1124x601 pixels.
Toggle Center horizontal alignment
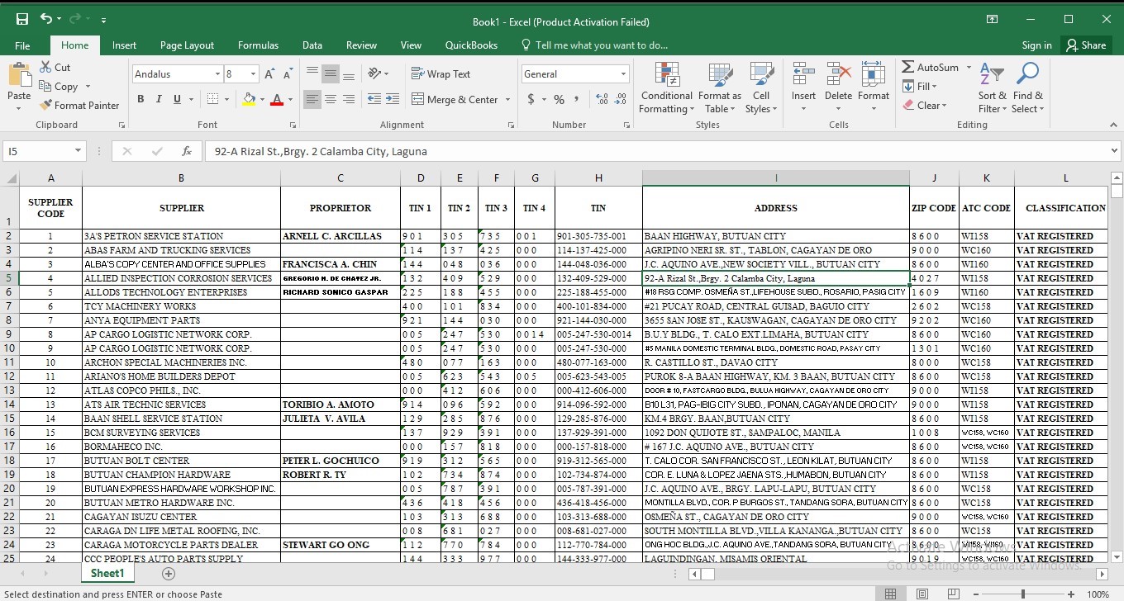pyautogui.click(x=331, y=99)
